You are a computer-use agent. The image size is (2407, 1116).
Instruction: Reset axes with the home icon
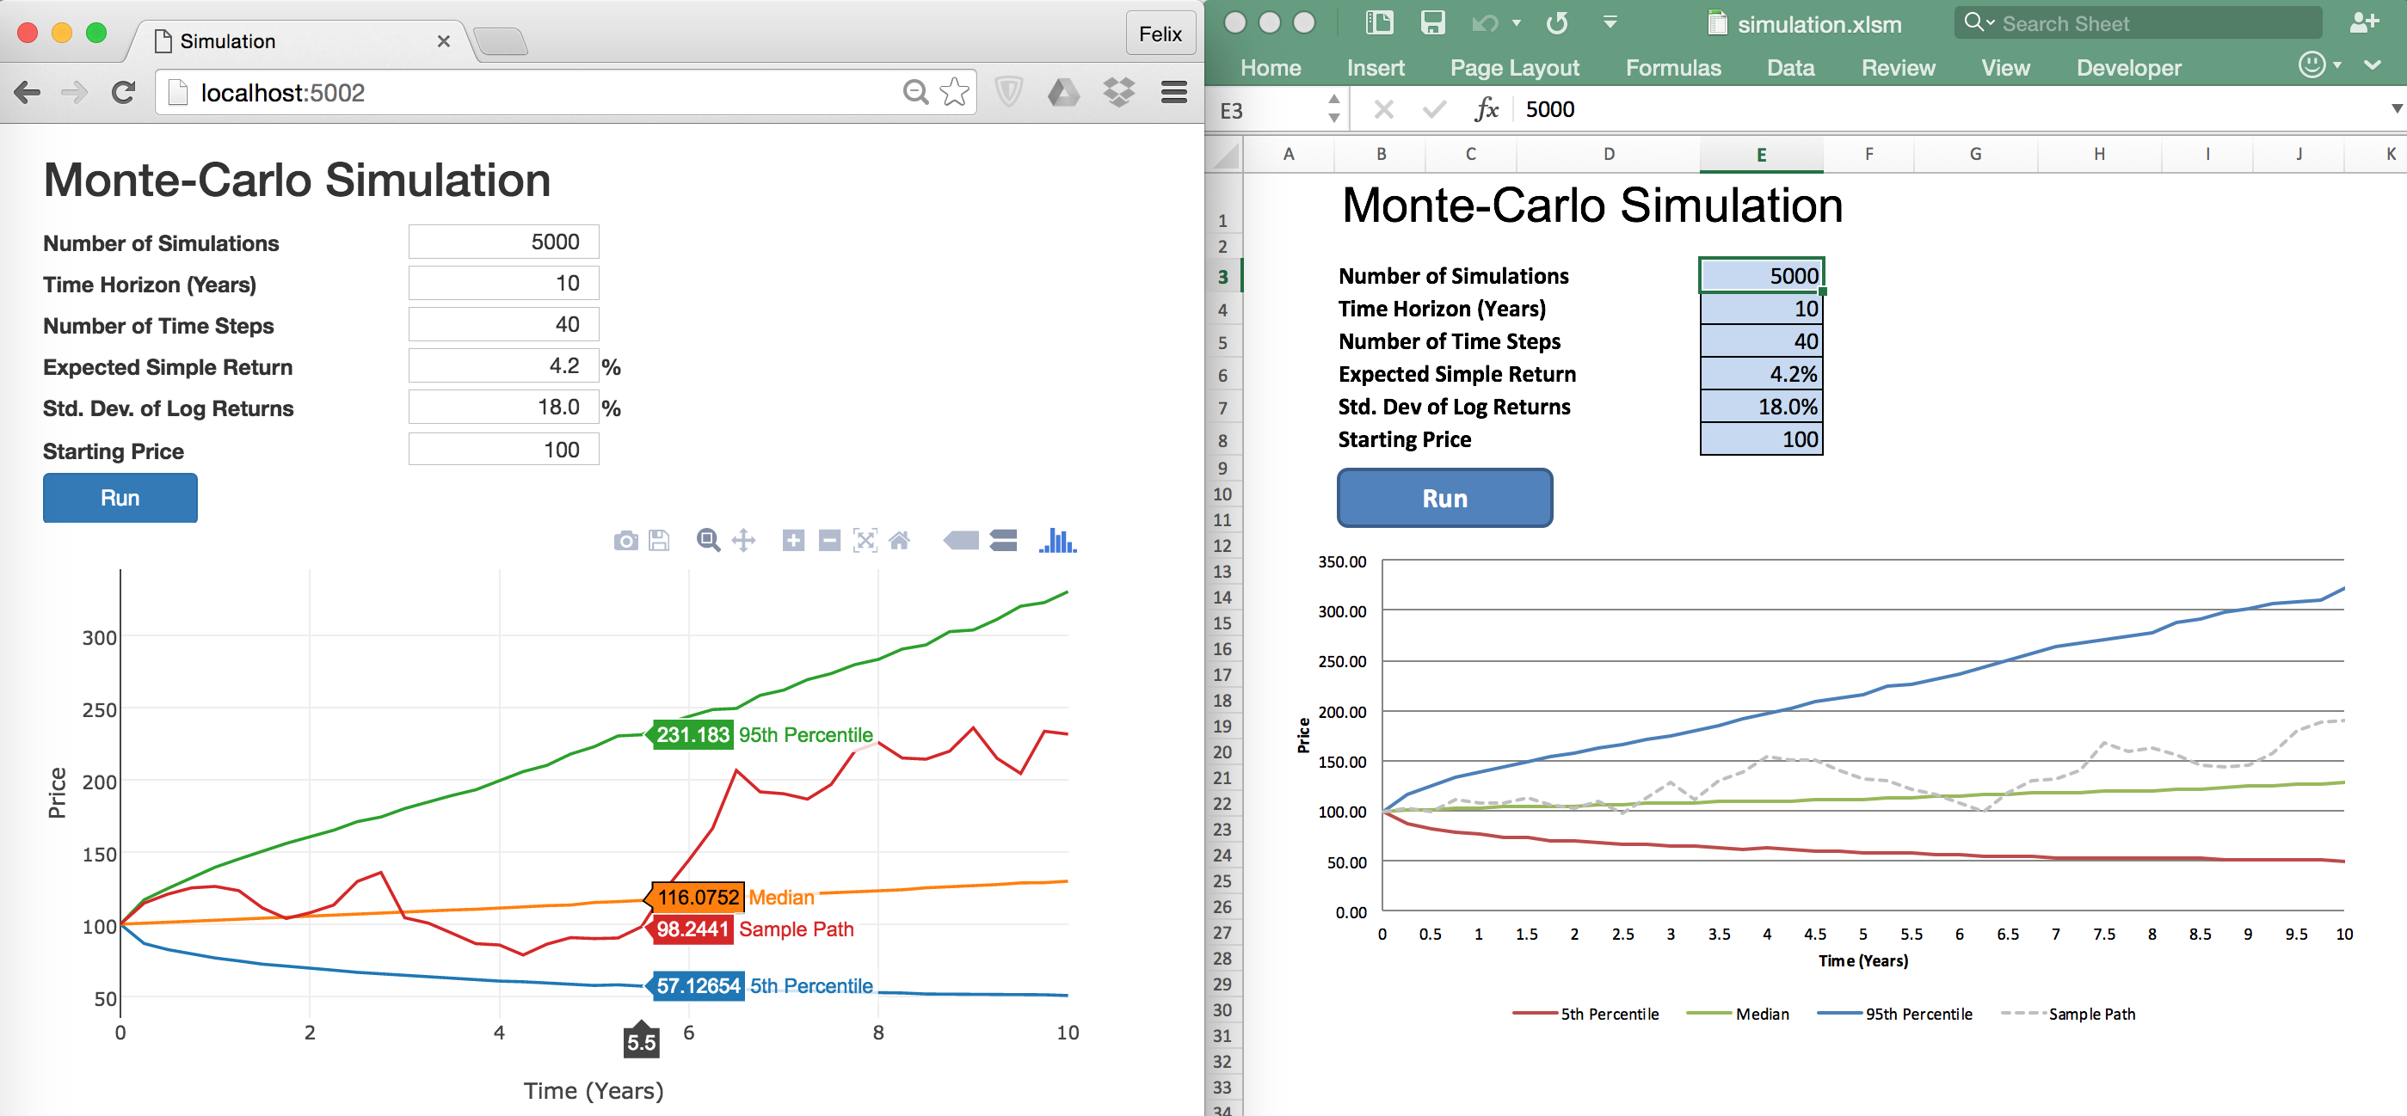pyautogui.click(x=899, y=540)
